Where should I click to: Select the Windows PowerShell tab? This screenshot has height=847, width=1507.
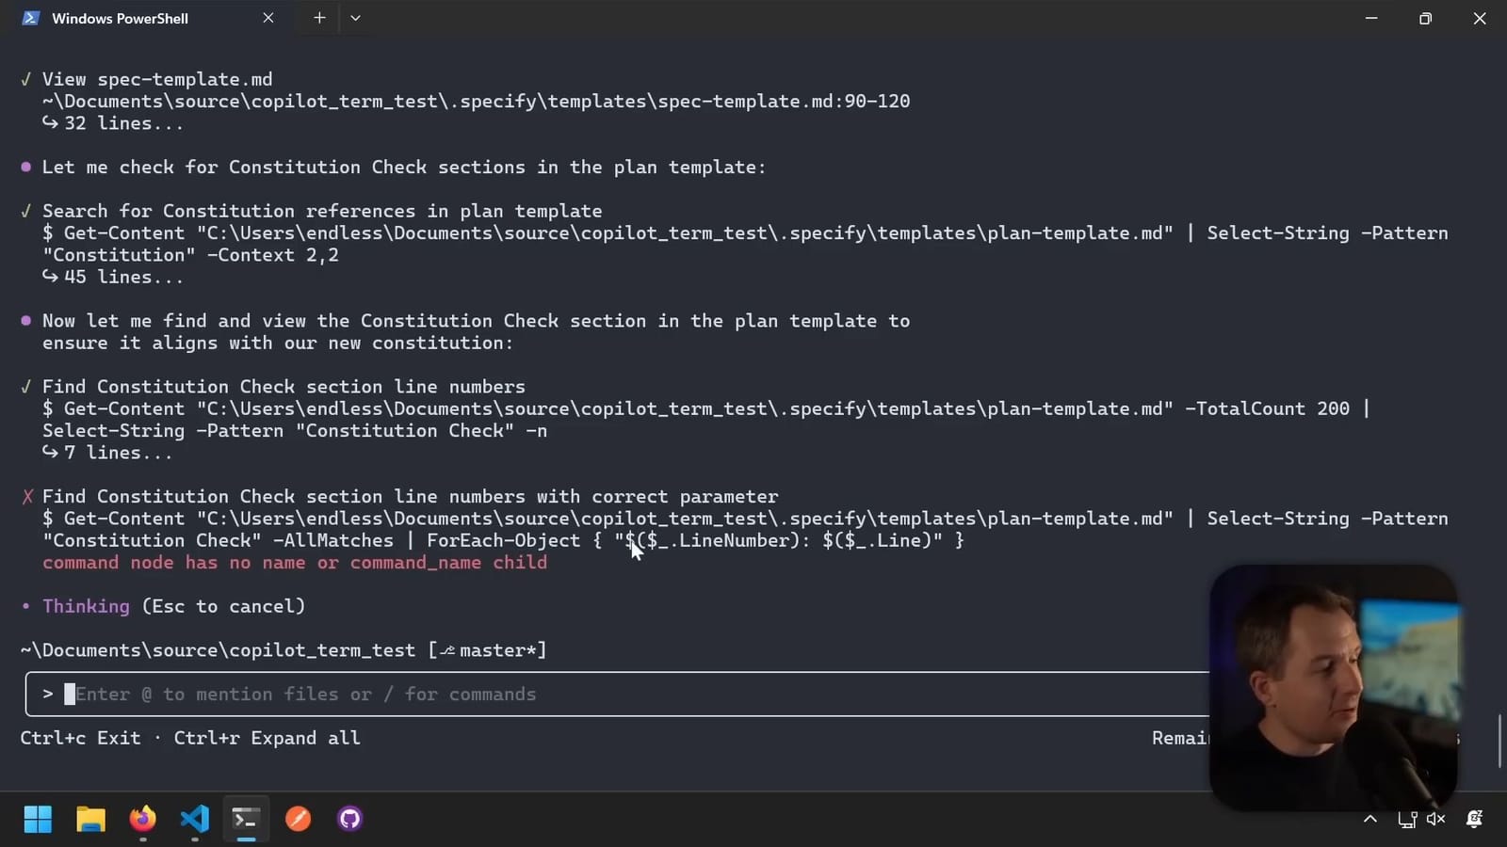click(x=121, y=18)
